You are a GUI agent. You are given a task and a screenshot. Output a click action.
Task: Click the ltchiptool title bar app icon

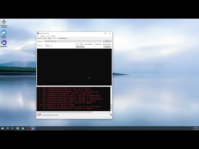tap(38, 33)
